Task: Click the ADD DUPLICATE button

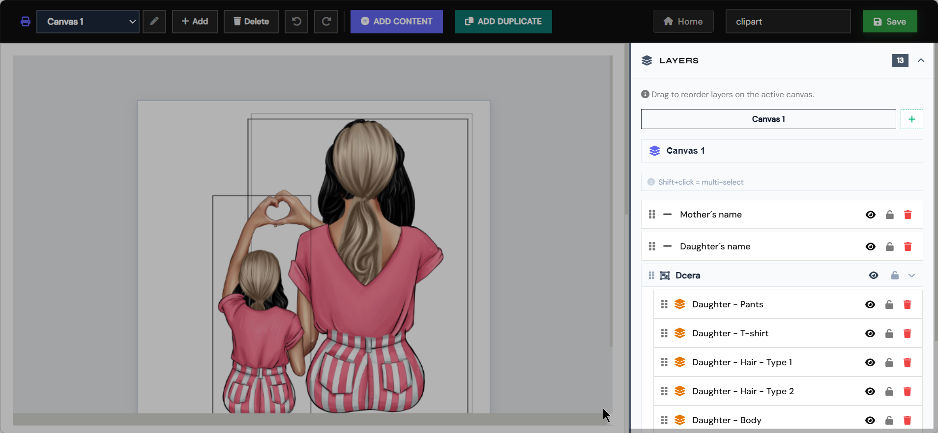Action: click(503, 22)
